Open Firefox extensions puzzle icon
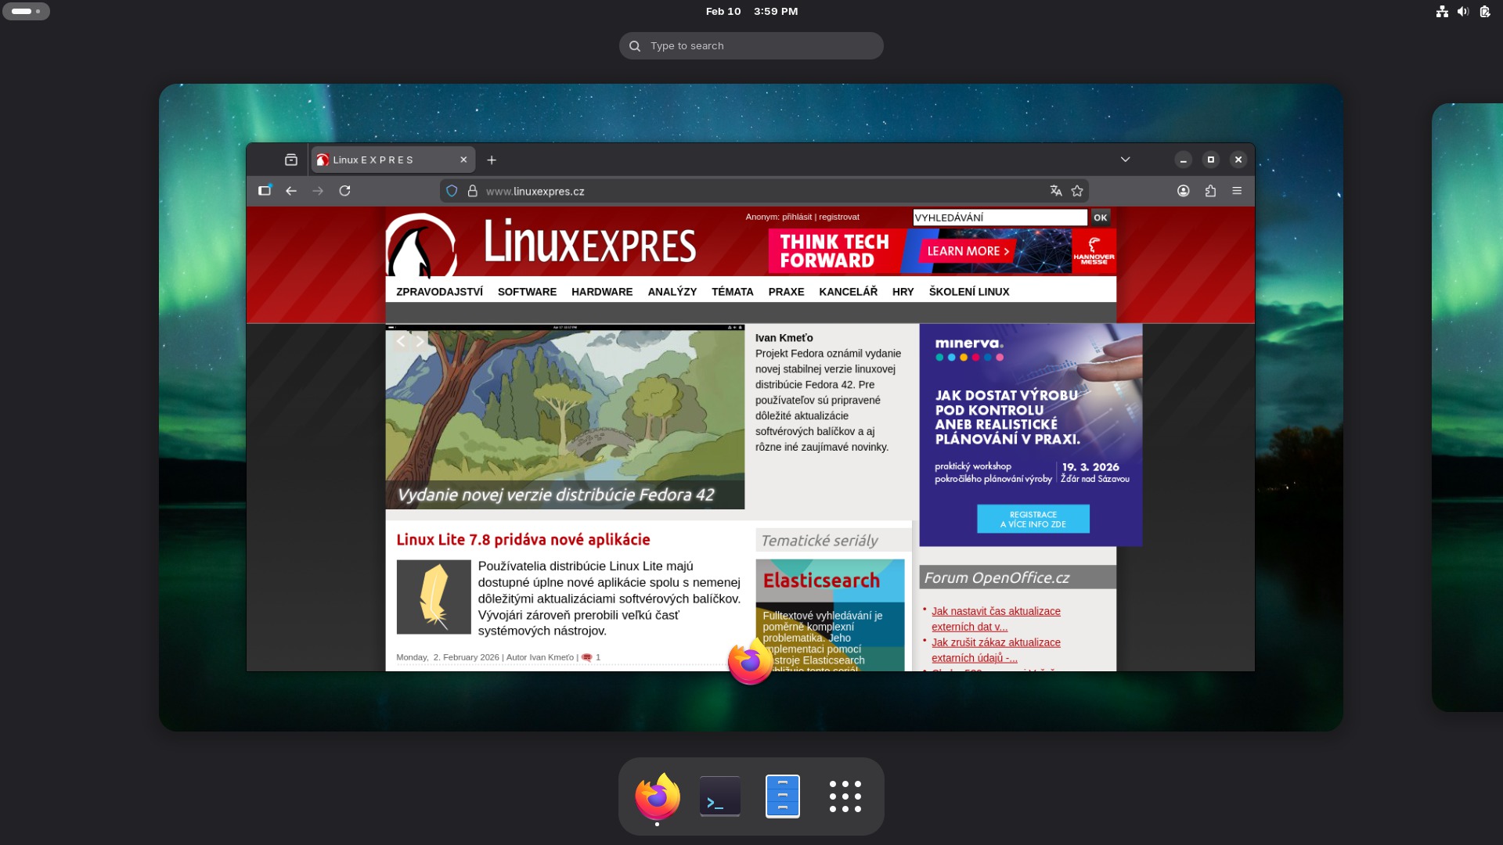The image size is (1503, 845). [x=1210, y=191]
